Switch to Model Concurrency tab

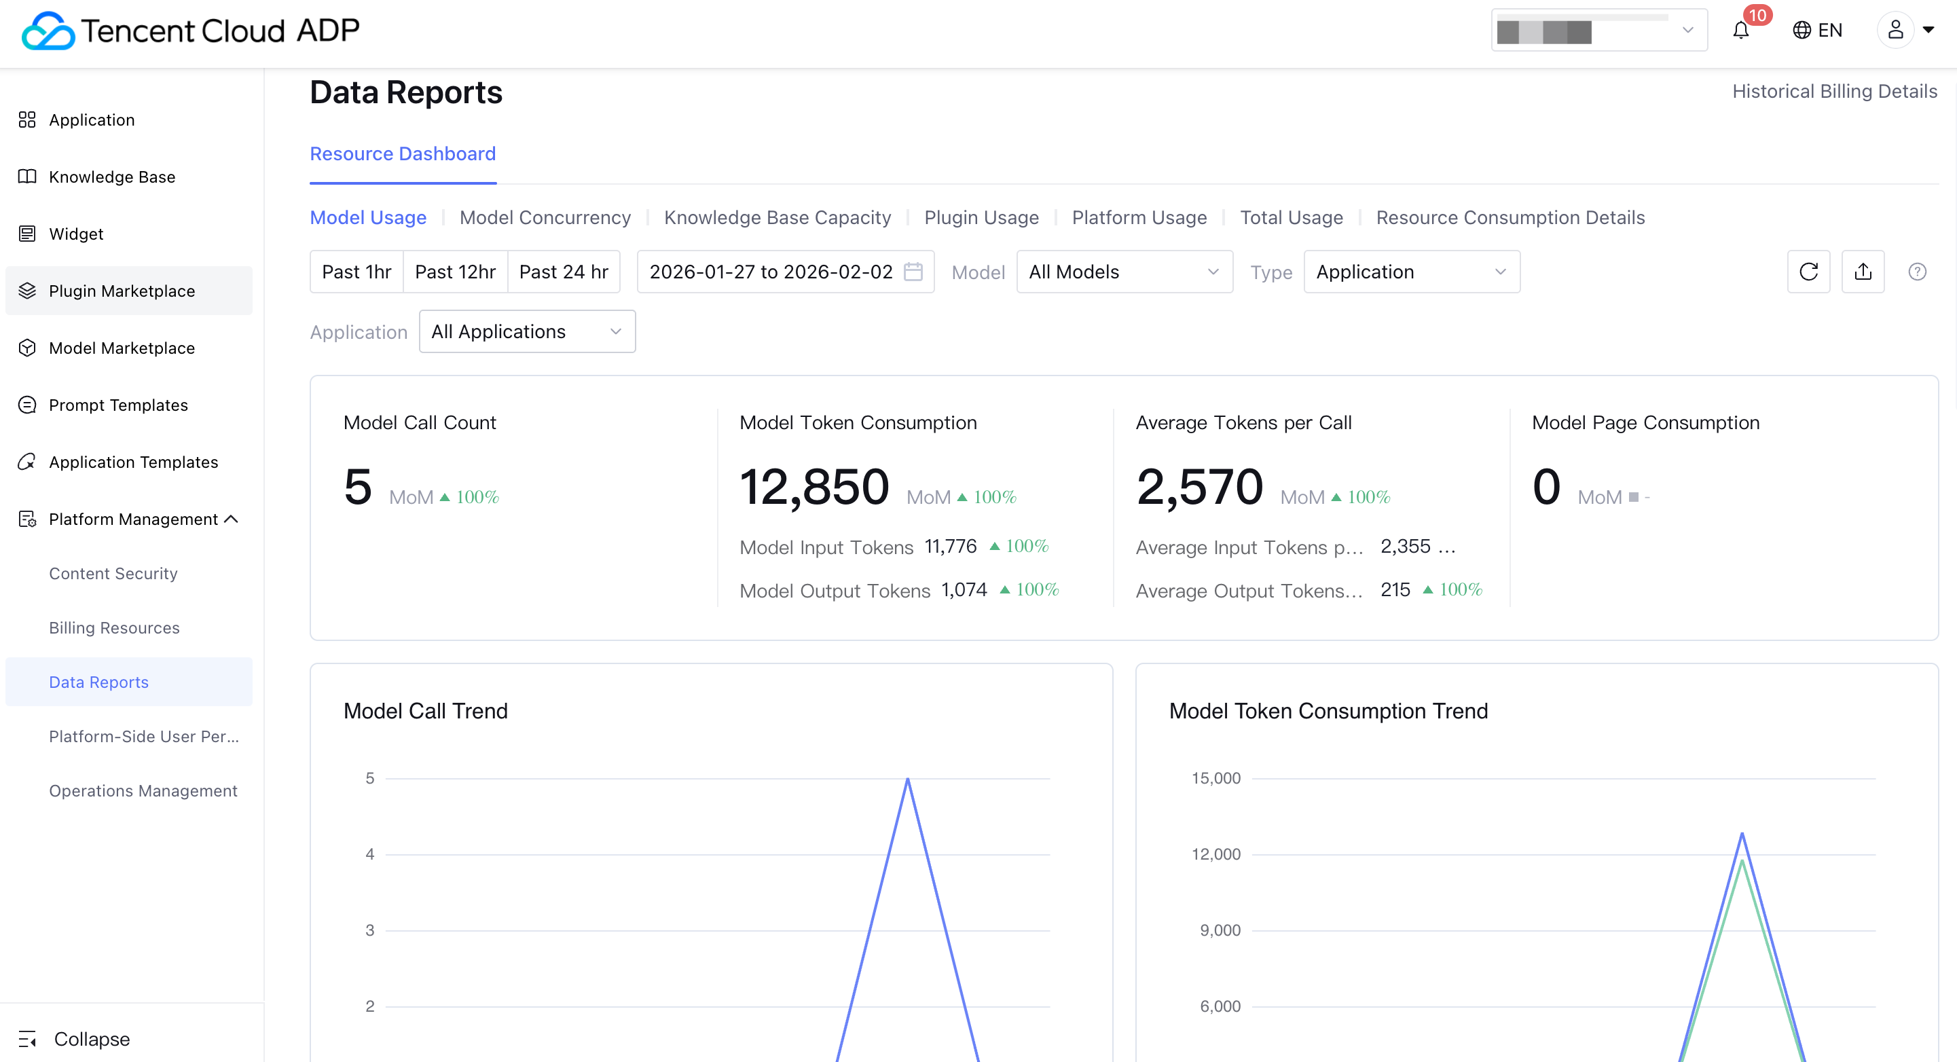pyautogui.click(x=545, y=217)
